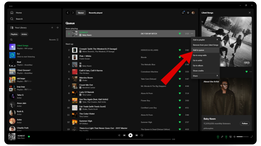Open the app menu three dots
This screenshot has width=261, height=146.
click(11, 6)
